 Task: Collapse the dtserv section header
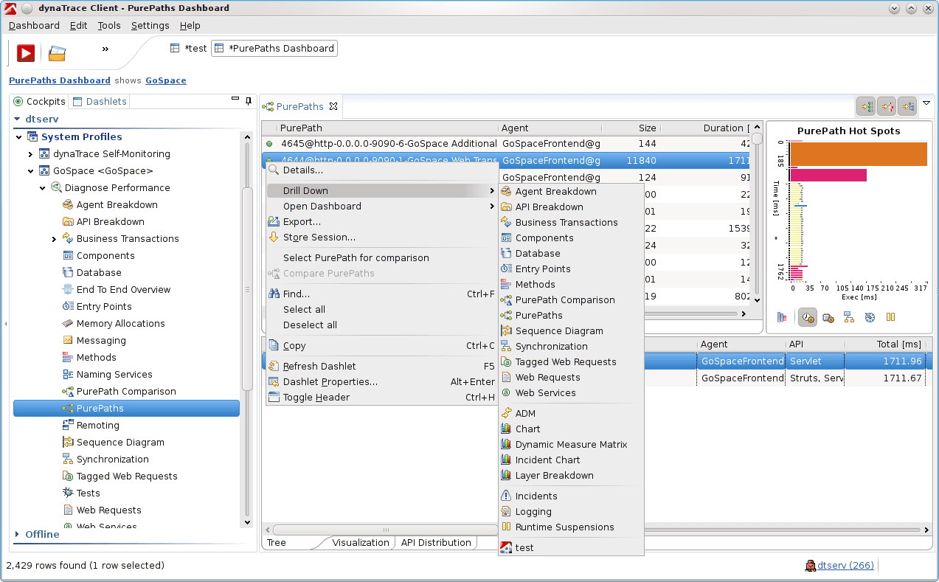(x=18, y=119)
